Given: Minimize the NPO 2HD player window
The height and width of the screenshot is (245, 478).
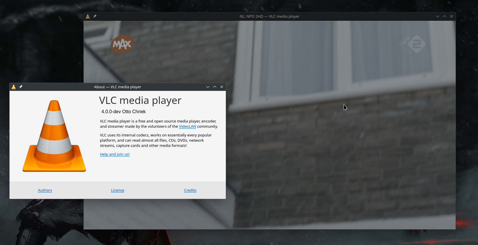Looking at the screenshot, I should pos(438,16).
